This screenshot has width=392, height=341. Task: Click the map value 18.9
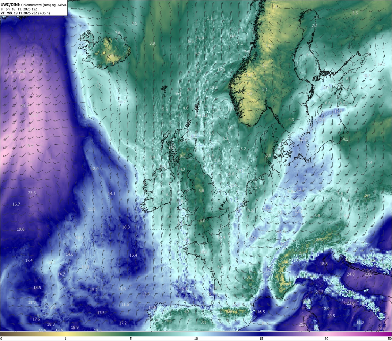pos(75,328)
